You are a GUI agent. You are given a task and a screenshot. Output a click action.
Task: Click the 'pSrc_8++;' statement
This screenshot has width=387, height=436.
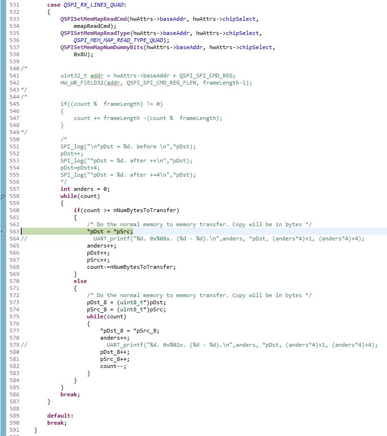pos(115,359)
